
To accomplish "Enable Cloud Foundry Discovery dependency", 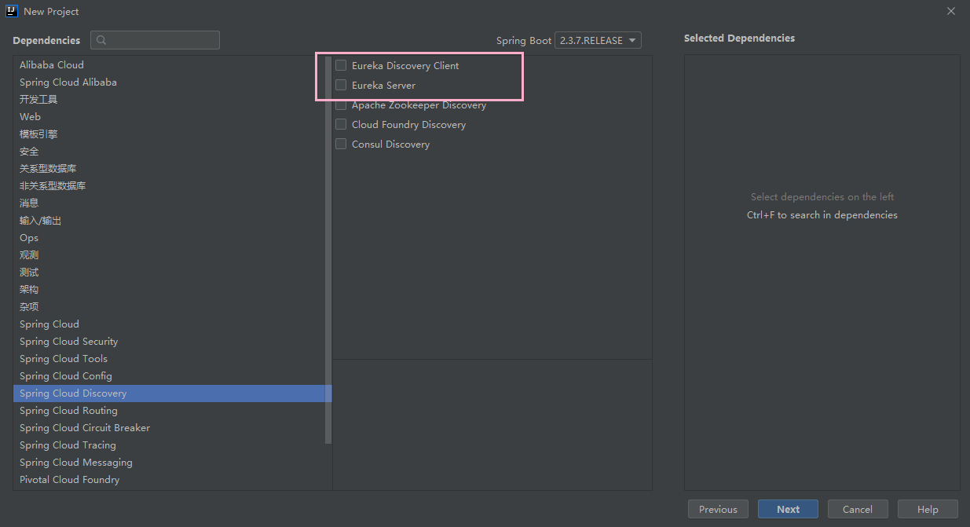I will (341, 124).
